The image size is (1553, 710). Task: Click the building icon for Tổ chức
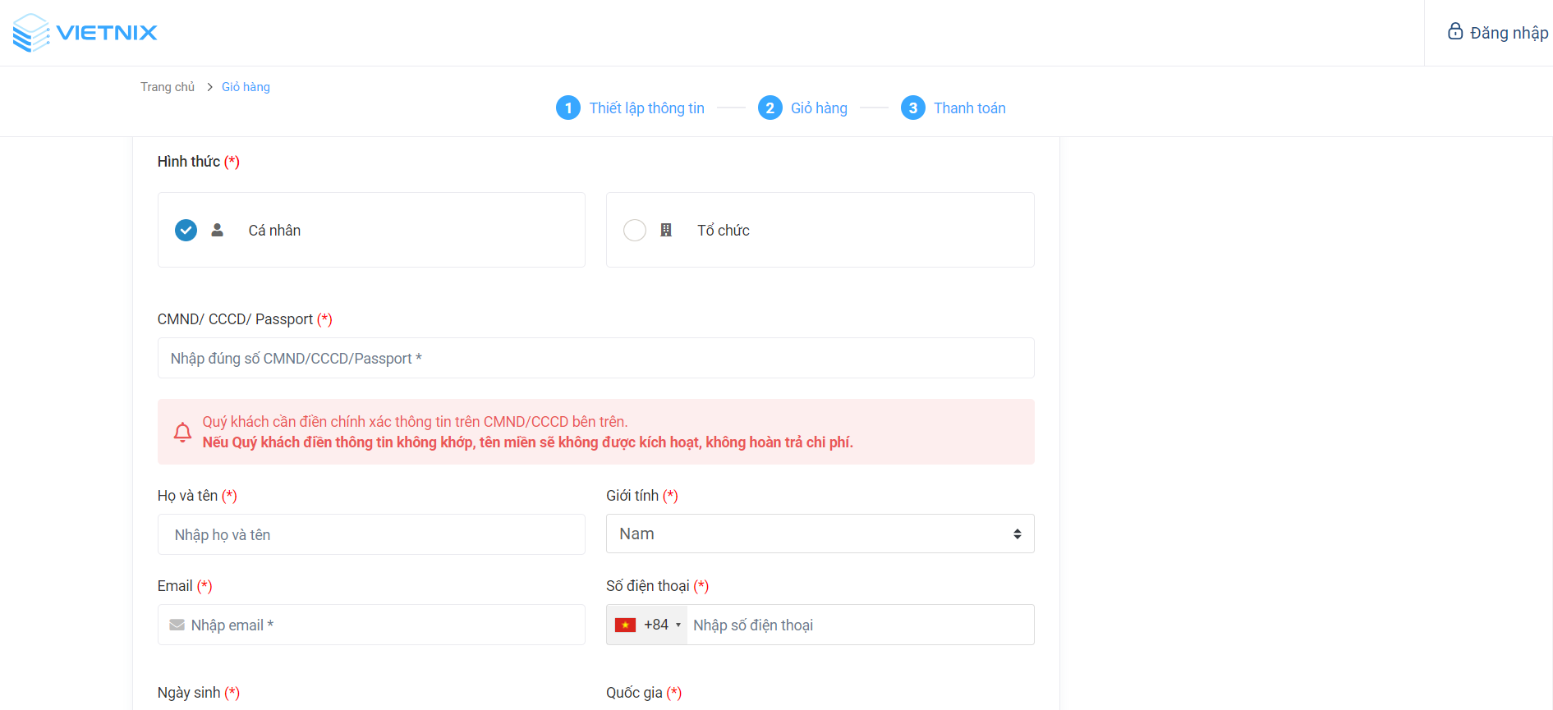click(x=666, y=230)
